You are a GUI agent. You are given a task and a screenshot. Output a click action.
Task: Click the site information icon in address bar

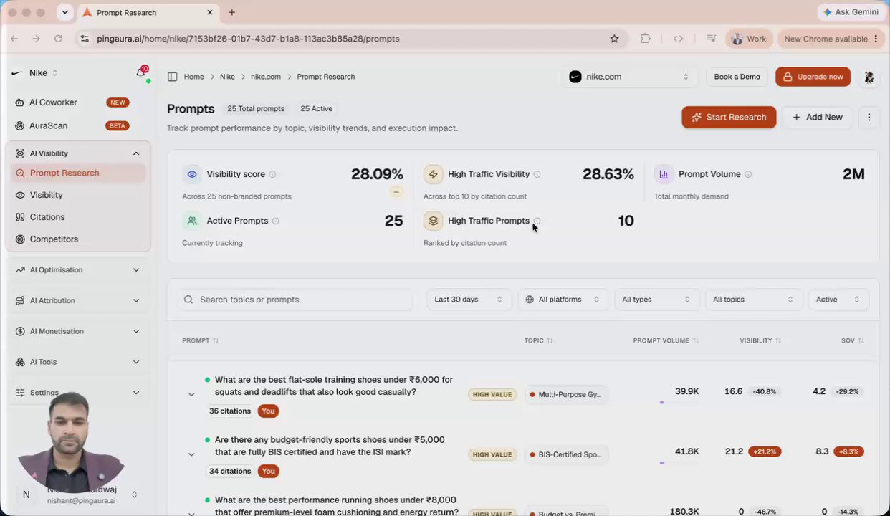(x=85, y=39)
